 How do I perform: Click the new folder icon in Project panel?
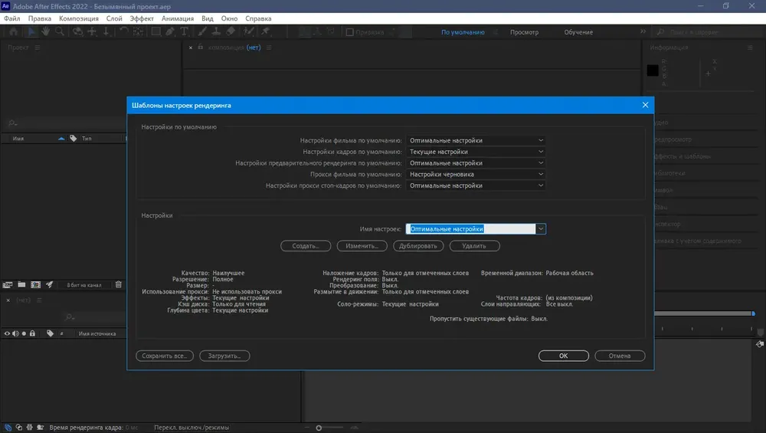click(x=21, y=284)
